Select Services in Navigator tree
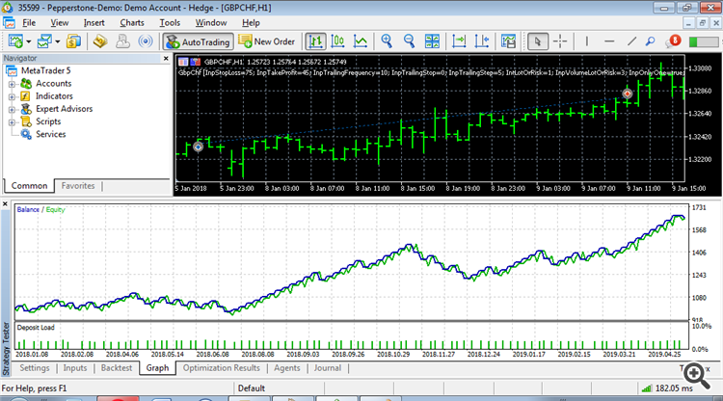723x401 pixels. point(51,134)
